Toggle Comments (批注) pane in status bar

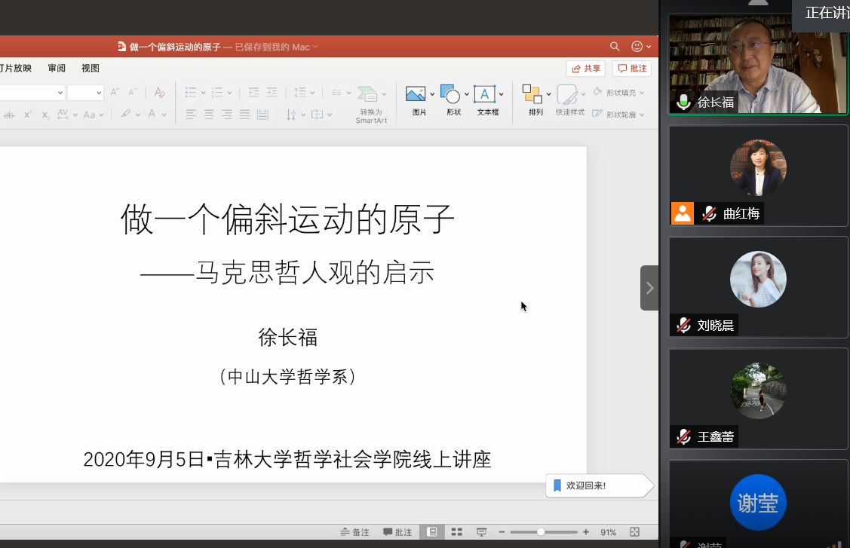click(x=397, y=532)
